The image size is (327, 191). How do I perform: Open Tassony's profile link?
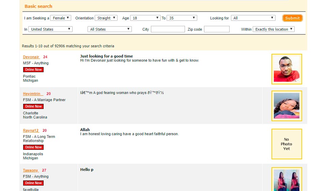tap(31, 170)
